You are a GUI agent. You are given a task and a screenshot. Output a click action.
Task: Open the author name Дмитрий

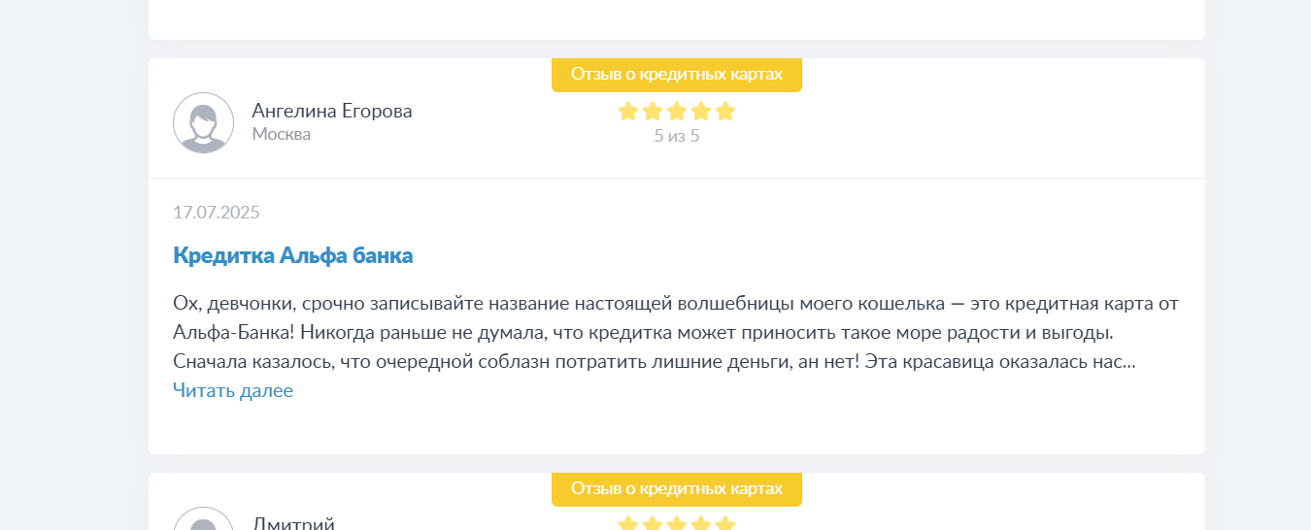(x=293, y=524)
